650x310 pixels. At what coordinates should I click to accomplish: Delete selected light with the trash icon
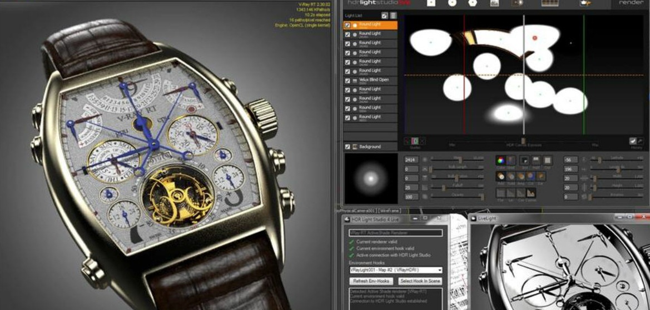394,16
